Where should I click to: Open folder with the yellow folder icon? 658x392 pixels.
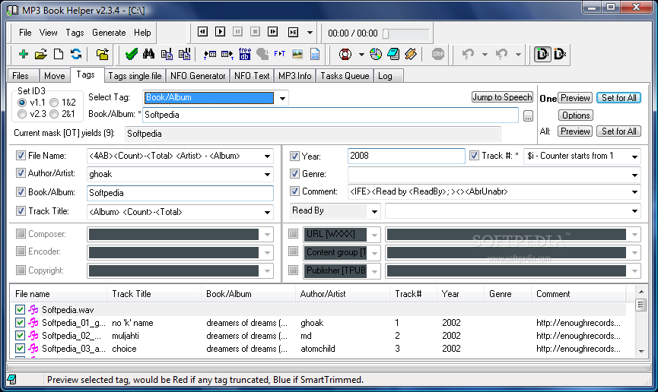(41, 54)
